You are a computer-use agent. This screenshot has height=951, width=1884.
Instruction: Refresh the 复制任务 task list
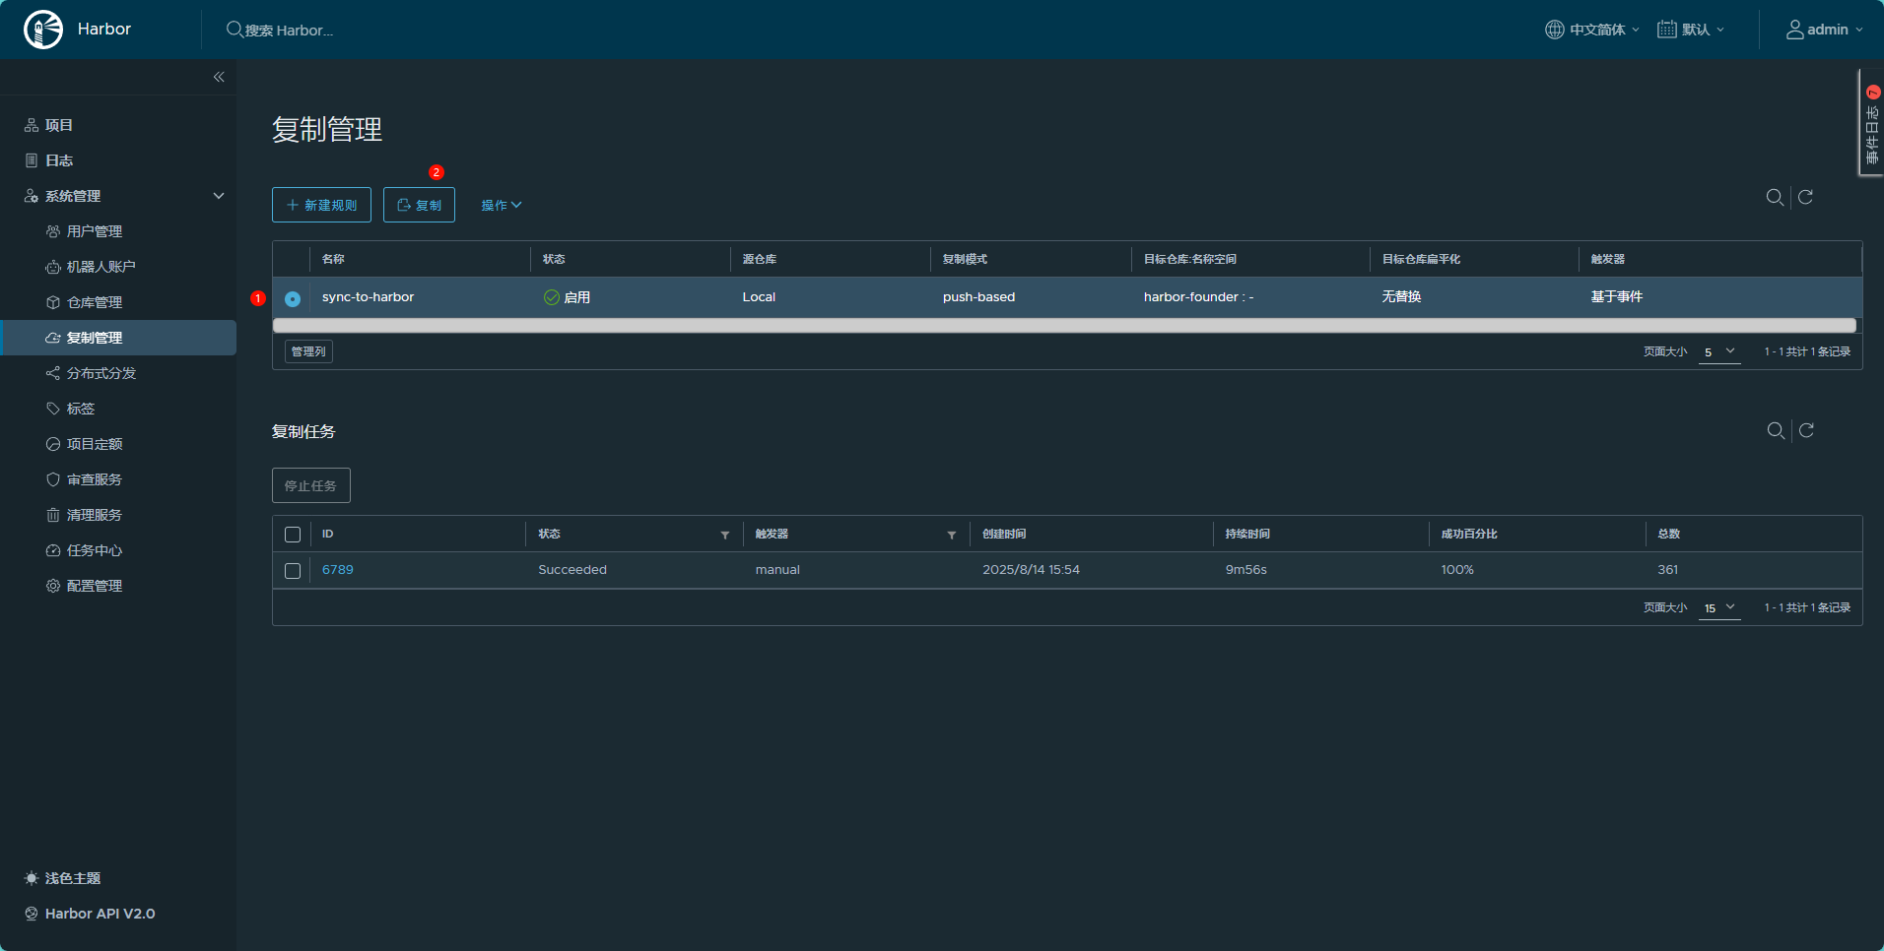[1806, 430]
